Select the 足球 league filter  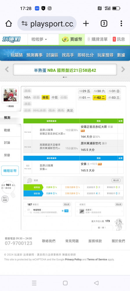[x=27, y=110]
